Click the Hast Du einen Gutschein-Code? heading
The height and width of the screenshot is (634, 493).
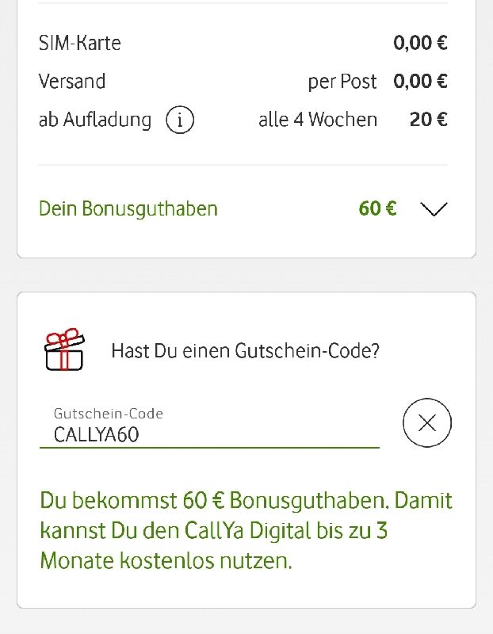point(246,351)
